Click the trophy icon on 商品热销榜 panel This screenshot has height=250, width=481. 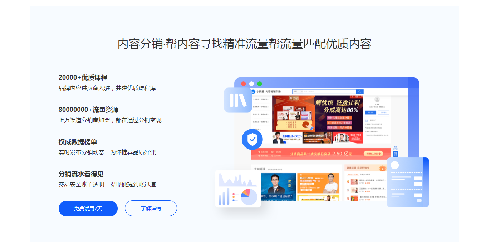point(383,169)
